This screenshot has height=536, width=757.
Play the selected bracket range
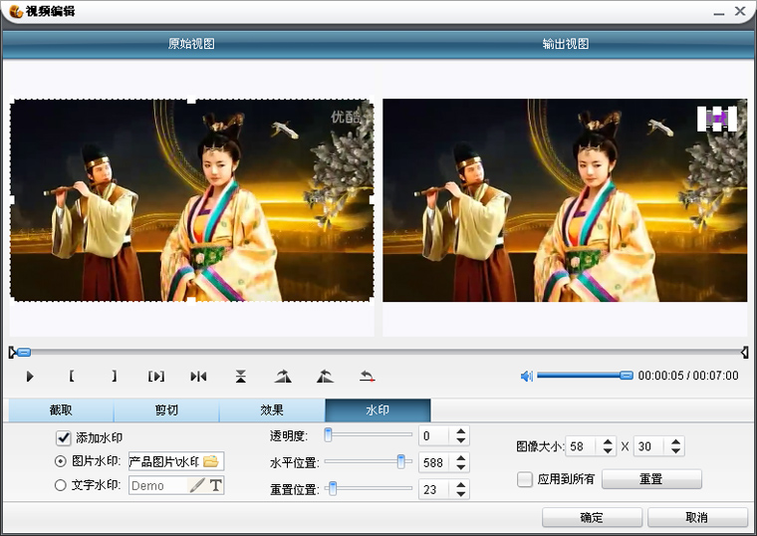pyautogui.click(x=156, y=377)
